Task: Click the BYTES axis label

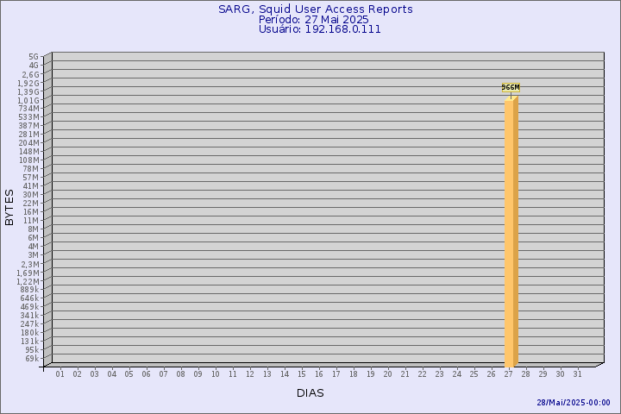Action: [9, 207]
